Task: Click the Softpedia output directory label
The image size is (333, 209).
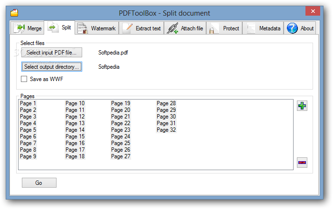Action: click(x=109, y=67)
